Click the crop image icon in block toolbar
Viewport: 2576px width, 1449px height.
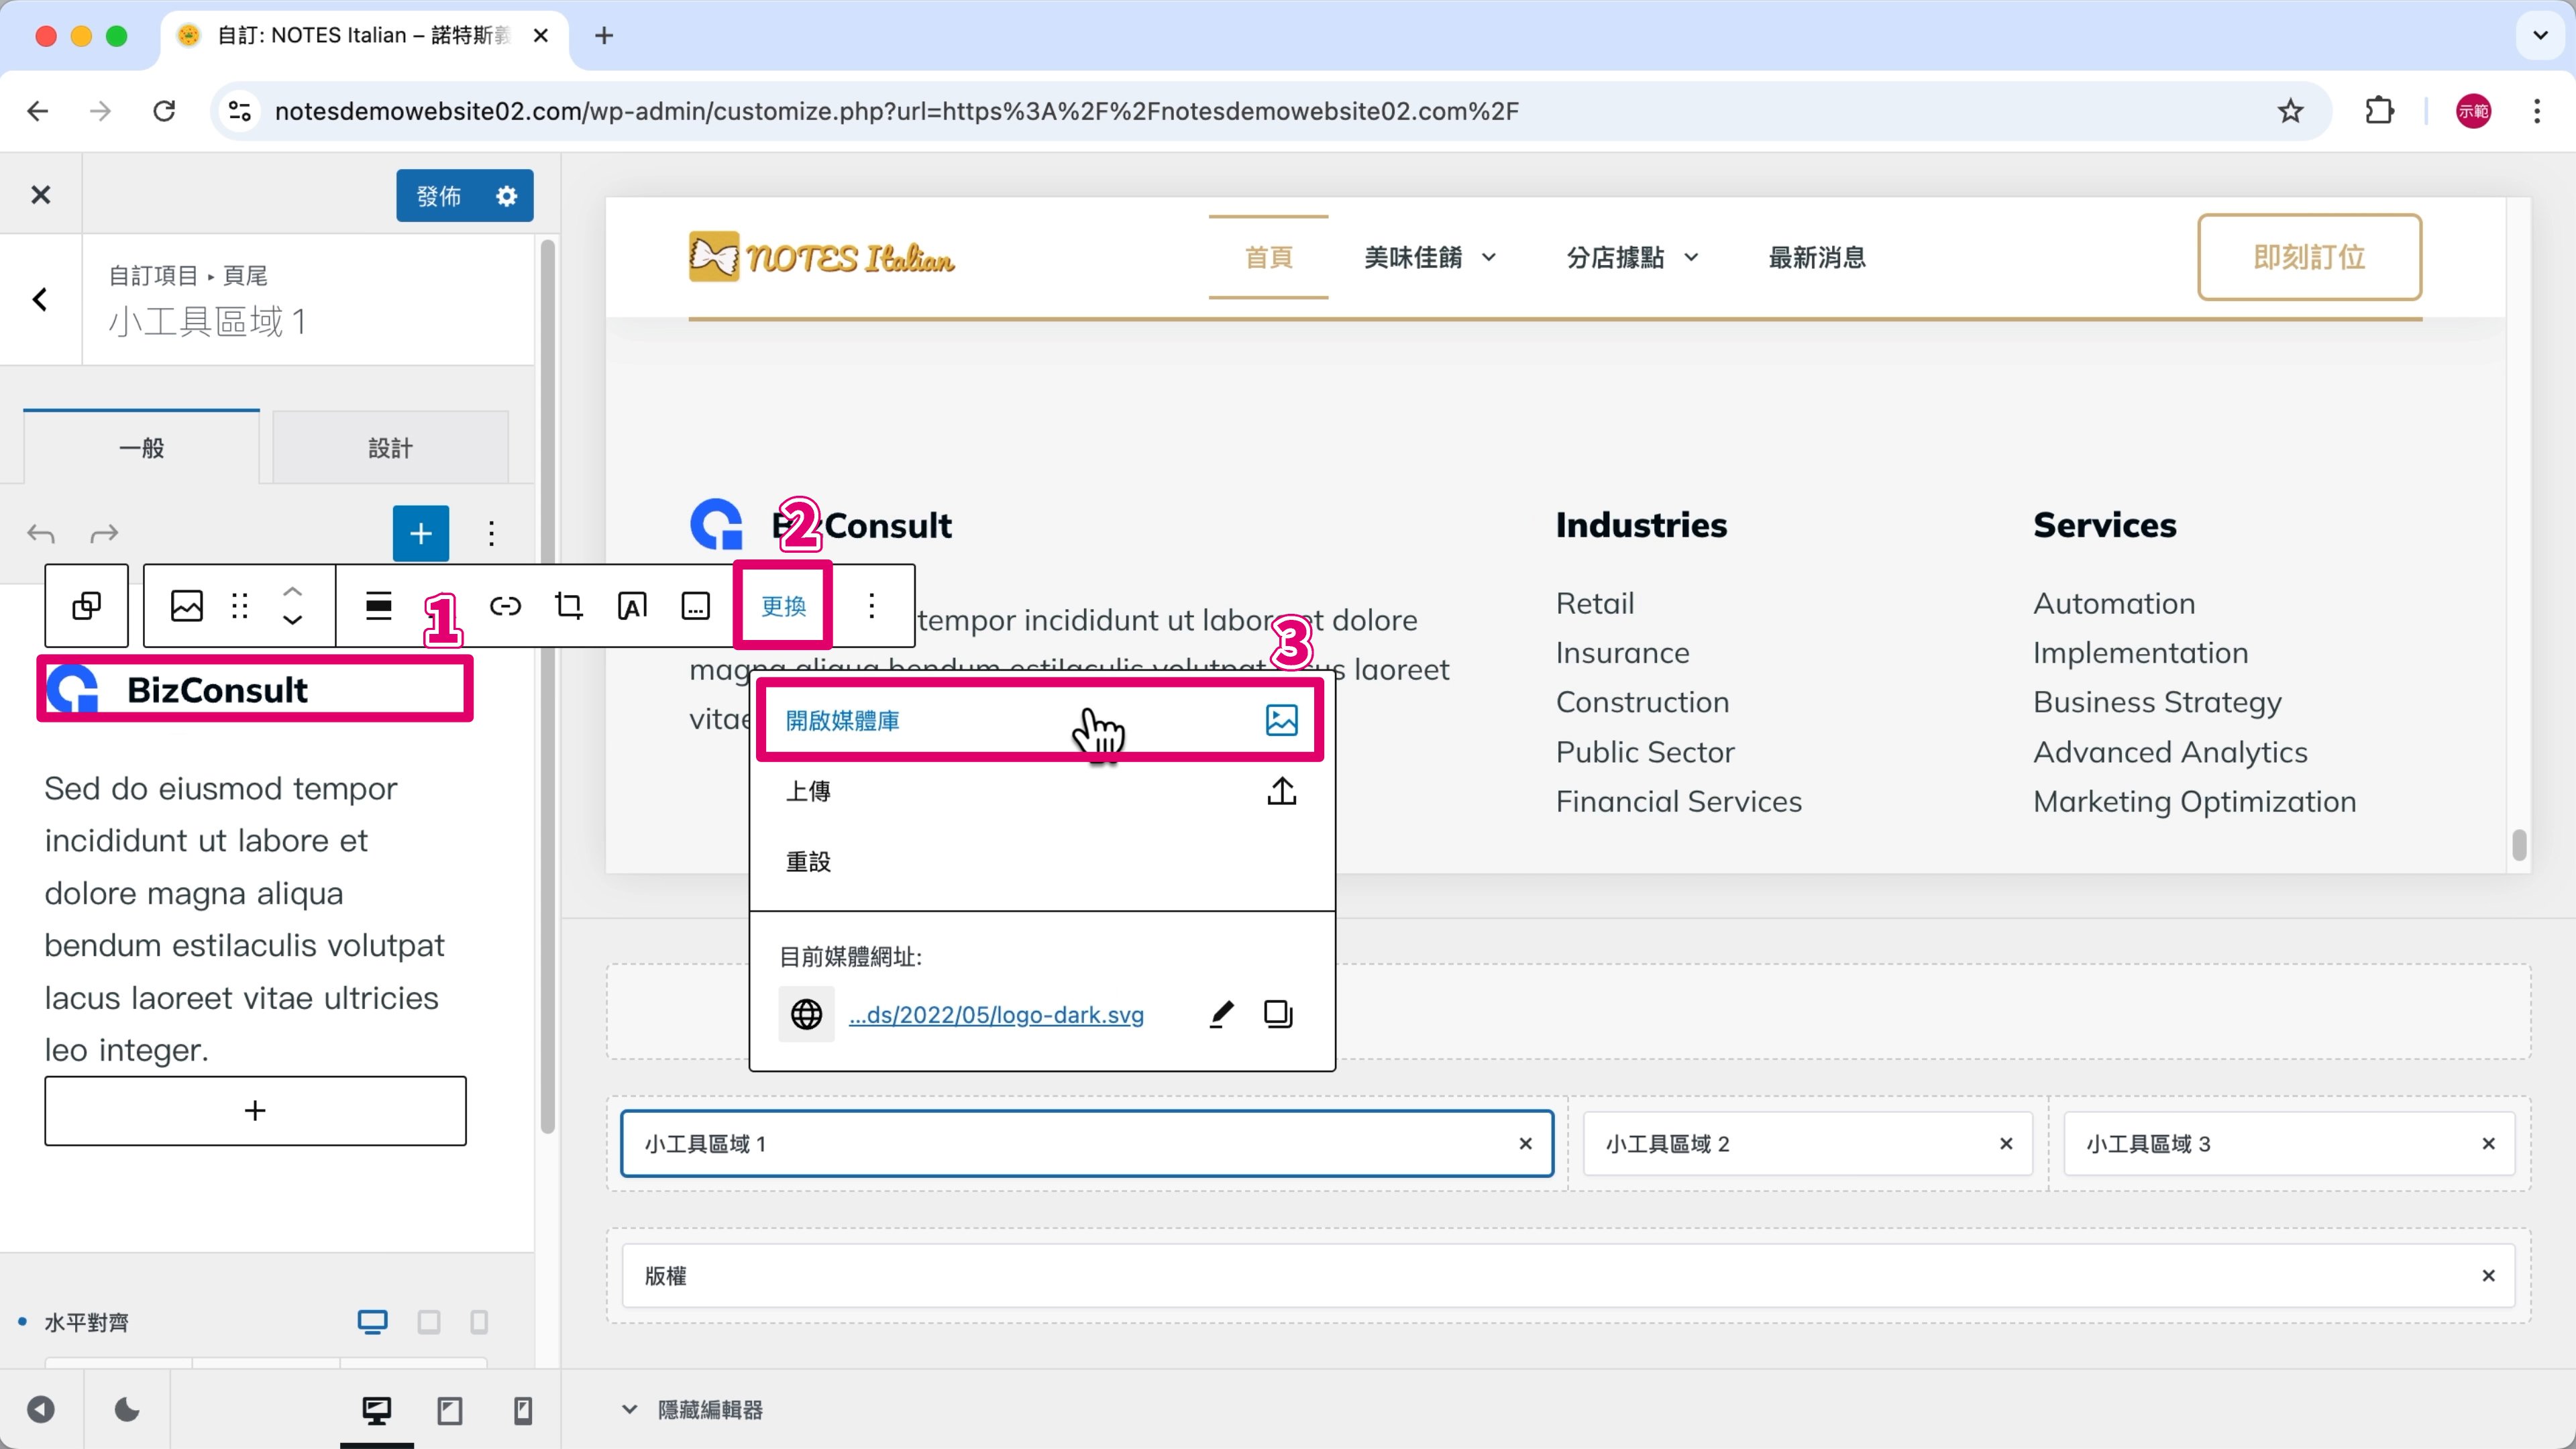(568, 605)
